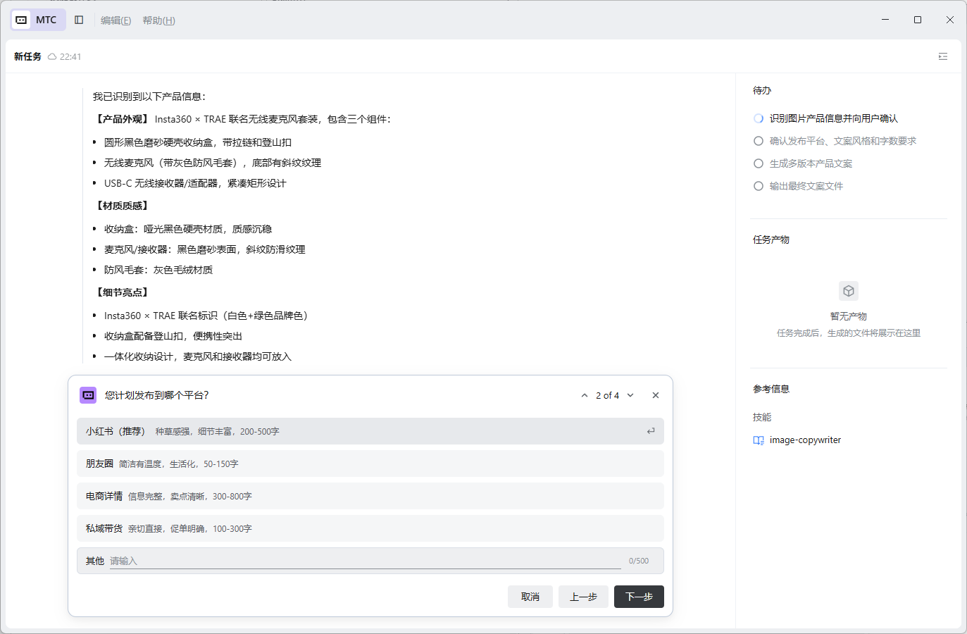Click the 暂无产物 placeholder text

[849, 316]
